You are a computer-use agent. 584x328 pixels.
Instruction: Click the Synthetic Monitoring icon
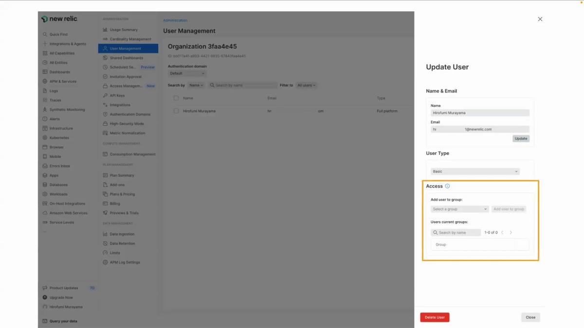click(x=45, y=110)
